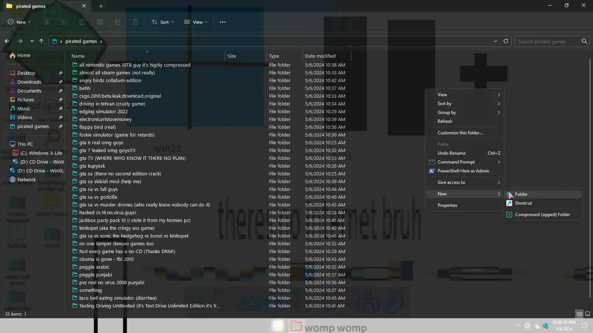Go up one level with the Up arrow

click(x=41, y=41)
